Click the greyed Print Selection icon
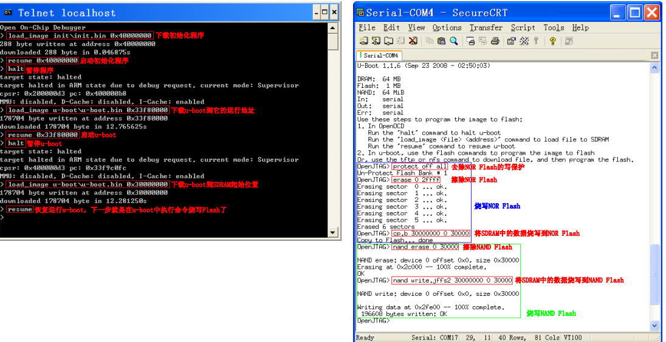This screenshot has height=342, width=666. tap(482, 41)
